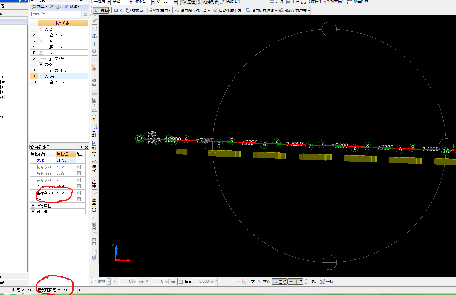Click 自动生成土方 tool
This screenshot has width=456, height=295.
point(227,10)
